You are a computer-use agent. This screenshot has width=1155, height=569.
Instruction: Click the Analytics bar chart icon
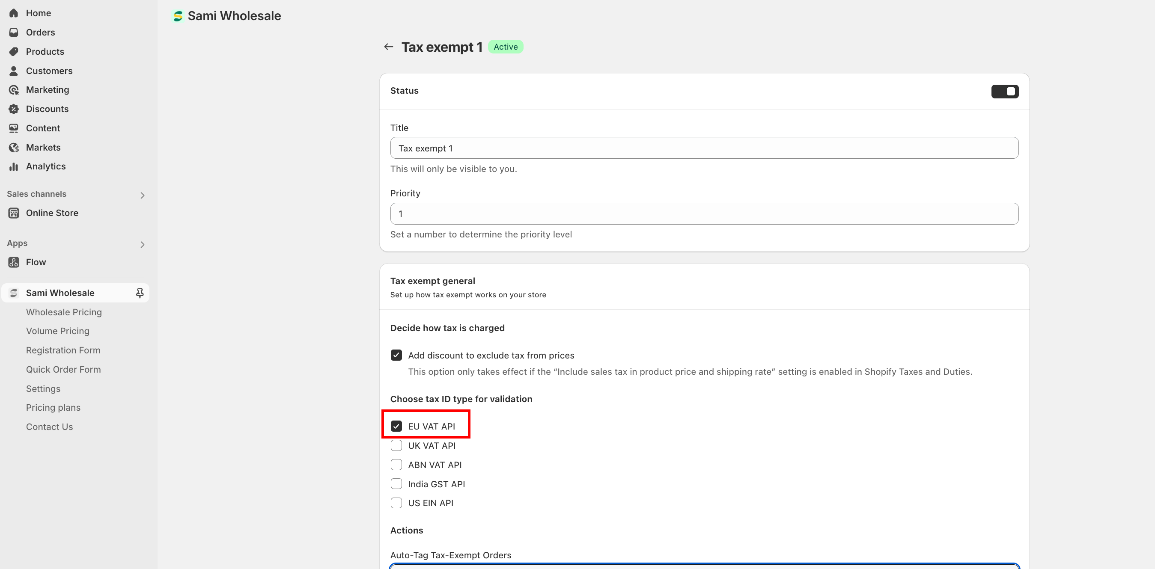[13, 167]
